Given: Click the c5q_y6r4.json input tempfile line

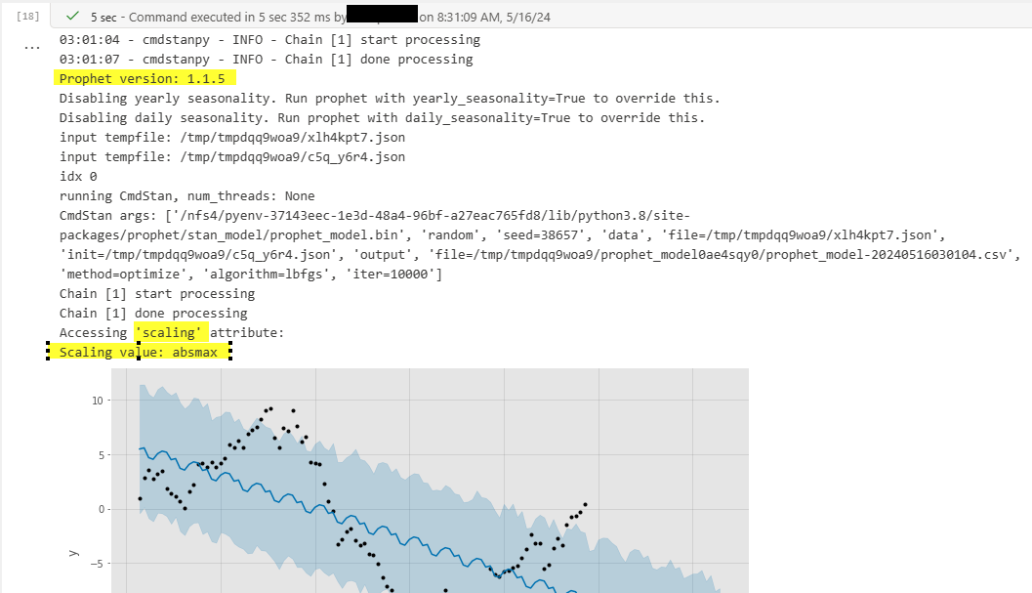Looking at the screenshot, I should coord(232,157).
